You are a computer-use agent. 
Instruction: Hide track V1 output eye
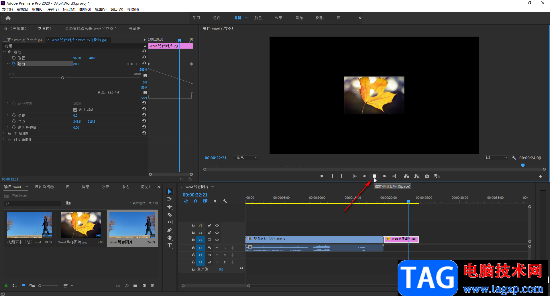coord(217,240)
